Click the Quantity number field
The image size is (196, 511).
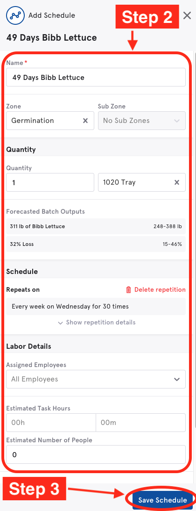[50, 182]
